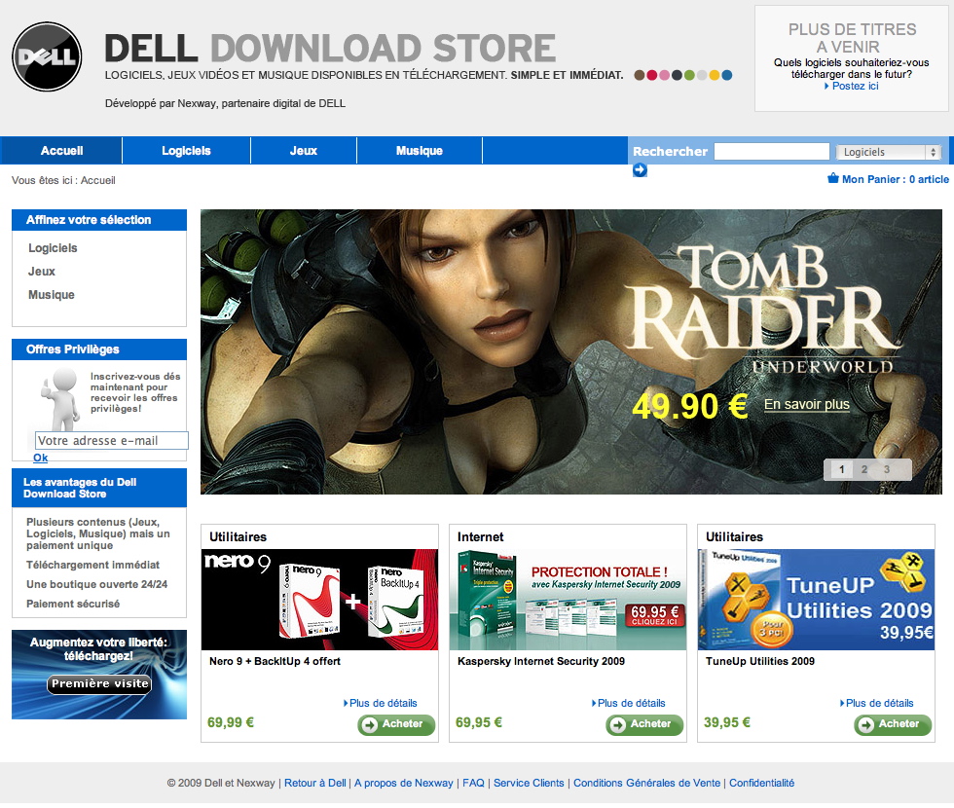Viewport: 954px width, 808px height.
Task: Open the Postez ici link
Action: click(x=855, y=86)
